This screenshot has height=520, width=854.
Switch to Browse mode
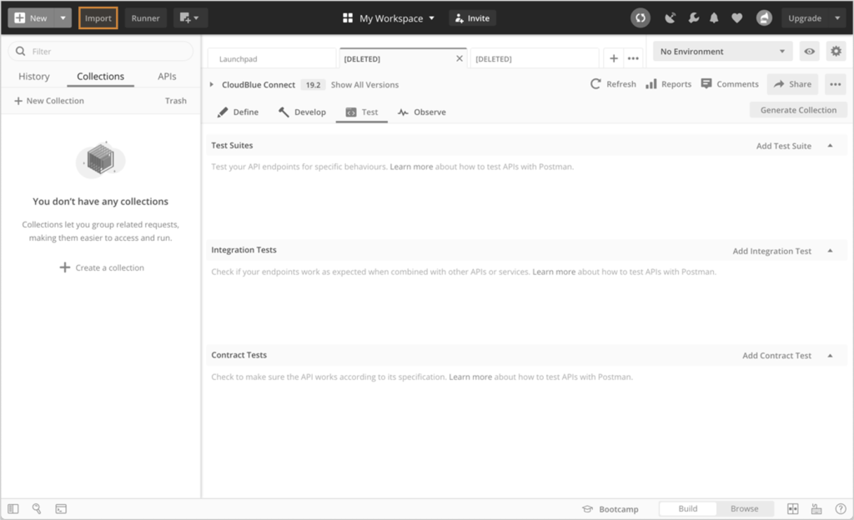point(745,508)
